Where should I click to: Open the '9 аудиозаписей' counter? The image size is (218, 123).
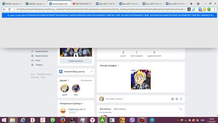154,54
